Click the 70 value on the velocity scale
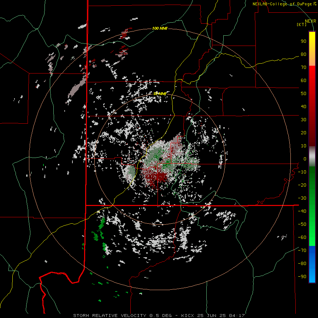318x318 pixels. pos(304,67)
